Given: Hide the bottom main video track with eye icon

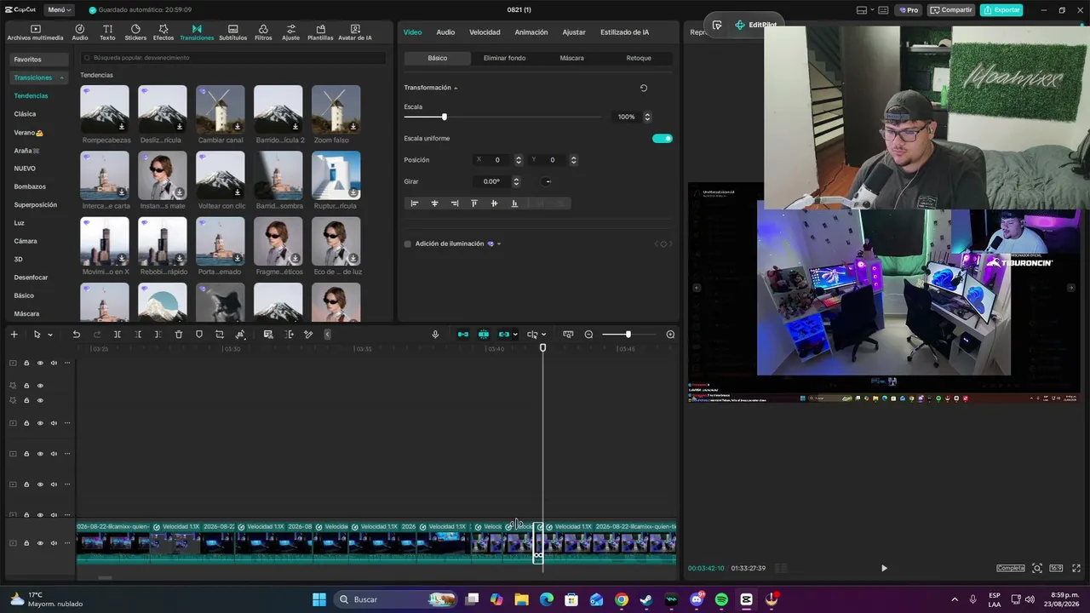Looking at the screenshot, I should tap(40, 543).
